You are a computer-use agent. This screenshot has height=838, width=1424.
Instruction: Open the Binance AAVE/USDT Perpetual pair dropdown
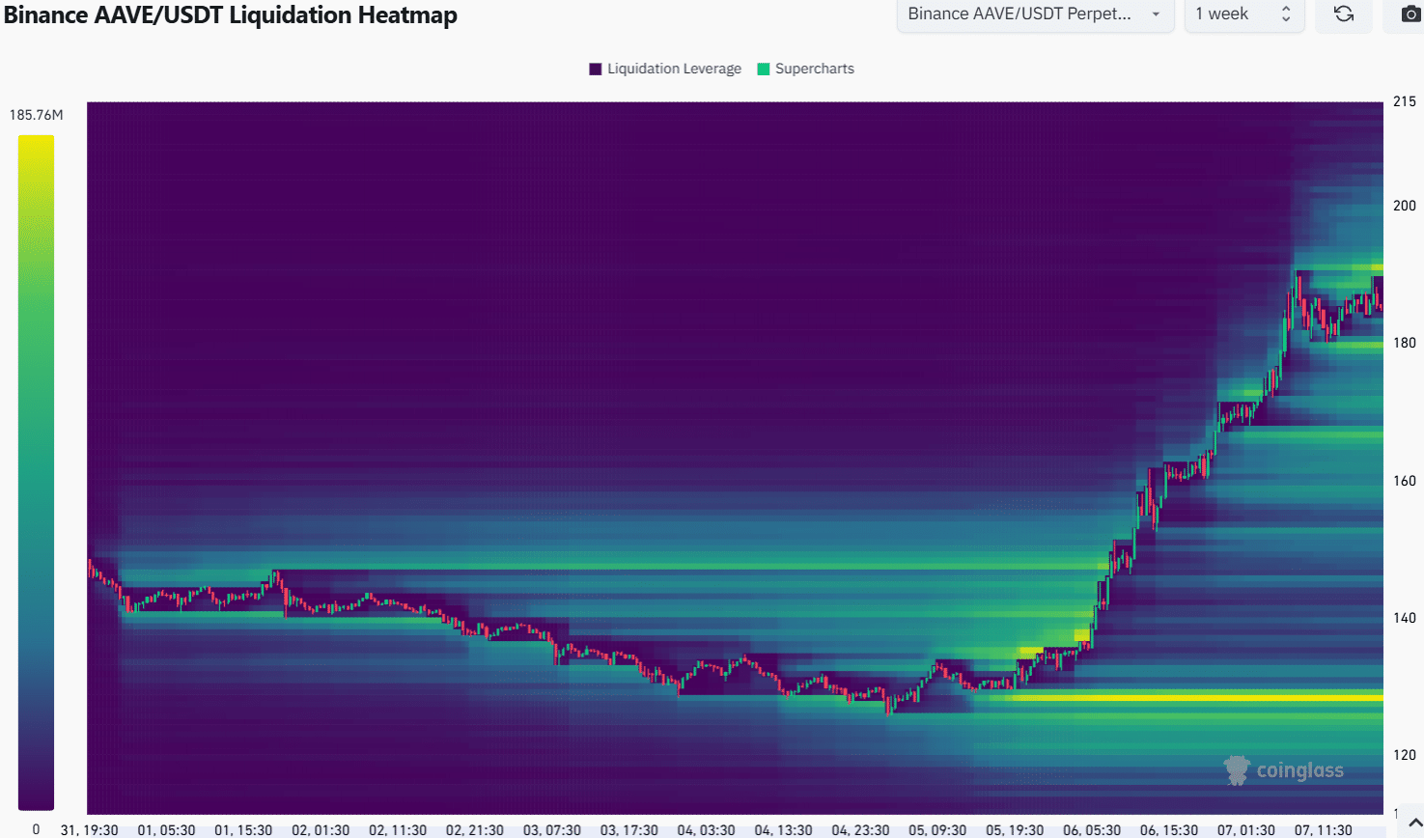(1035, 14)
